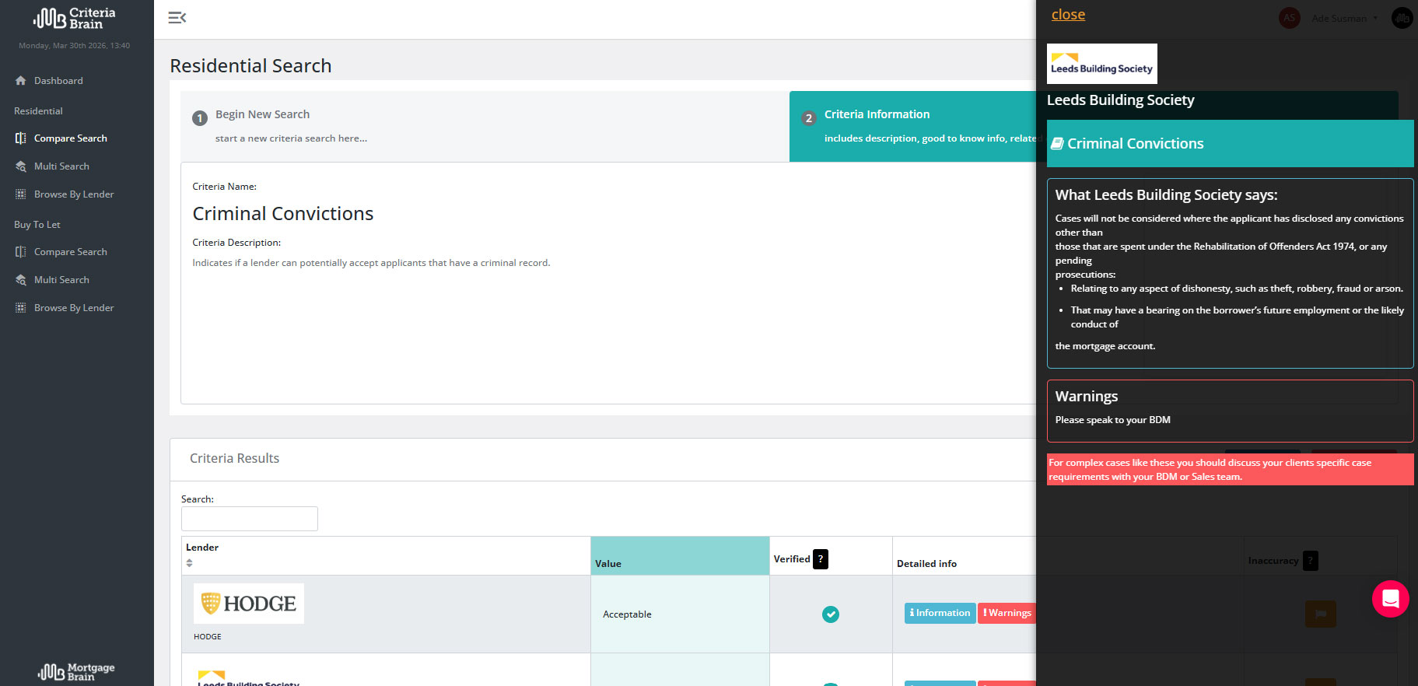Image resolution: width=1418 pixels, height=686 pixels.
Task: Click the Buy To Let Browse By Lender grid icon
Action: tap(21, 308)
